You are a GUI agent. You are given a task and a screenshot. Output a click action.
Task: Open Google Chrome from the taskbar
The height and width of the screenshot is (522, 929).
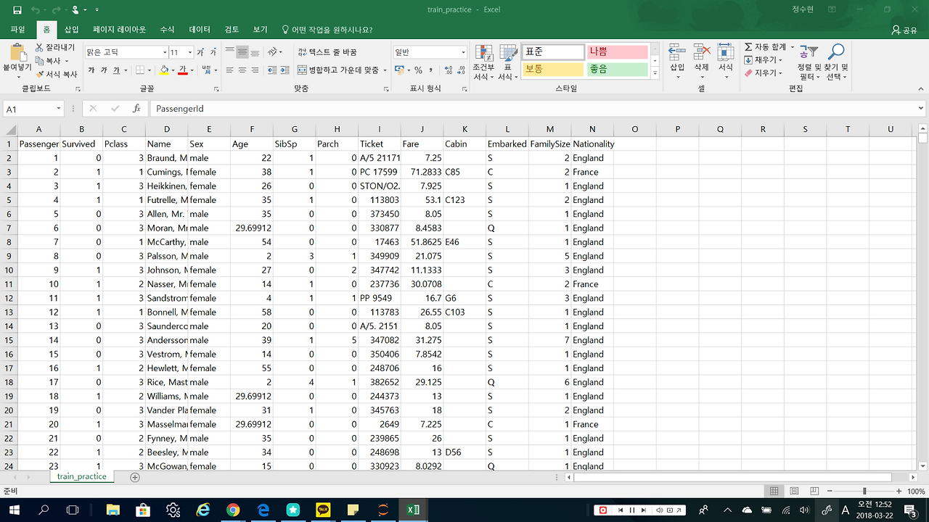click(233, 510)
